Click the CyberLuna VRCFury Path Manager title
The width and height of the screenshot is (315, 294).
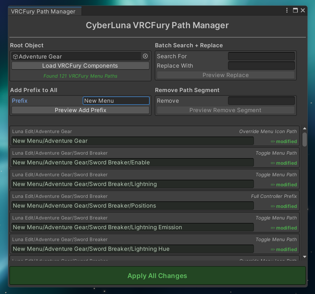click(157, 25)
